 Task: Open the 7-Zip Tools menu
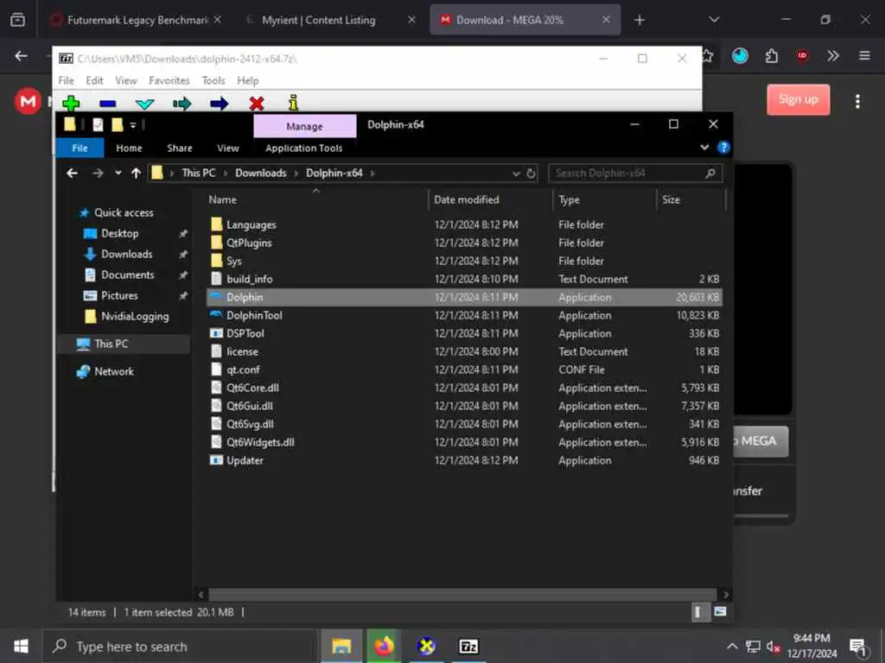213,80
